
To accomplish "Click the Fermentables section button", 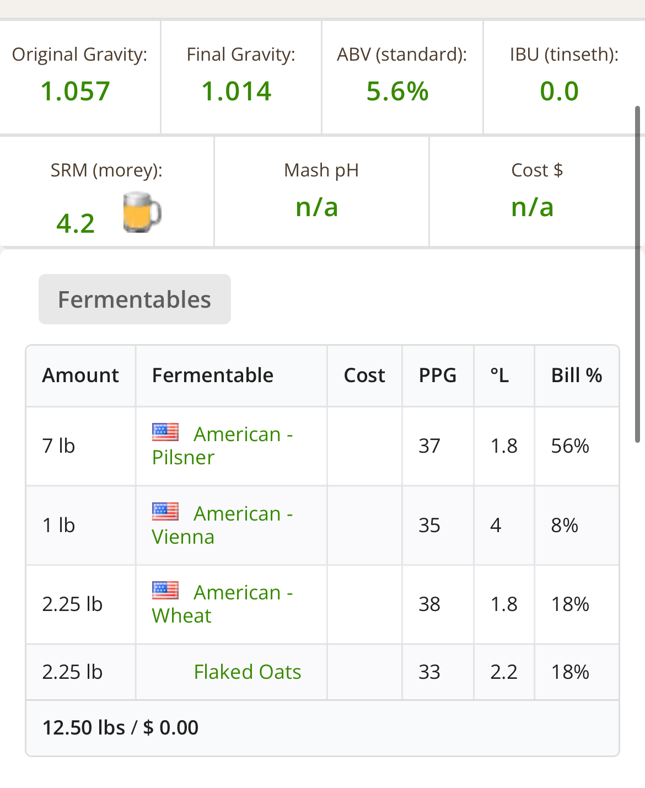I will 135,299.
